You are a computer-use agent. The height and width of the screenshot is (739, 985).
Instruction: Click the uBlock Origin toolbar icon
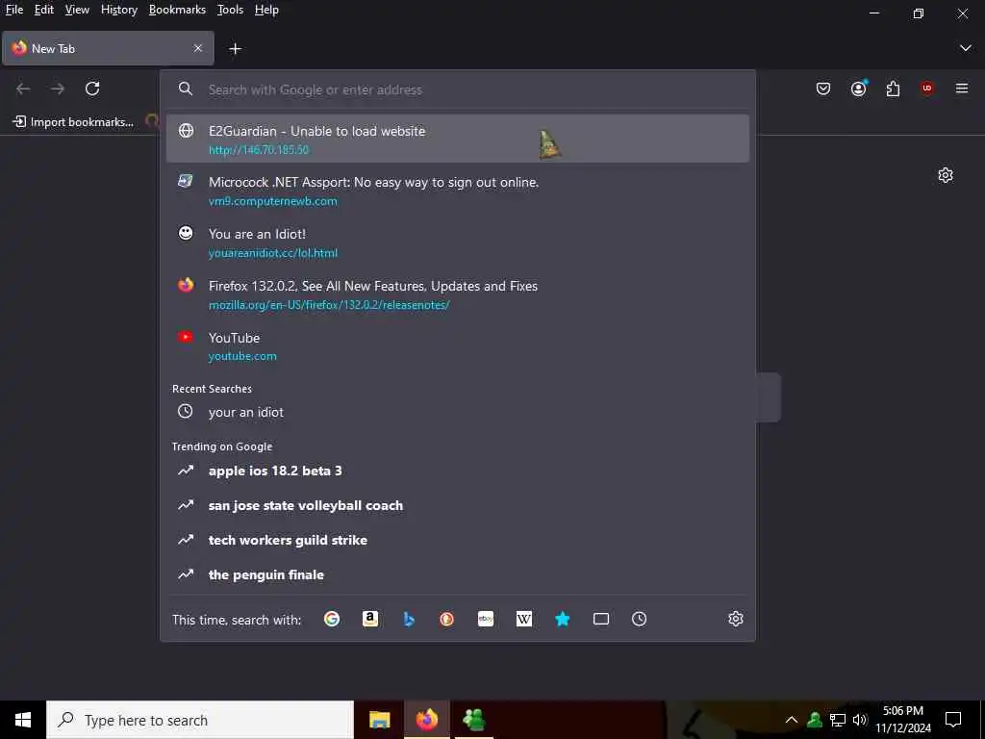926,89
